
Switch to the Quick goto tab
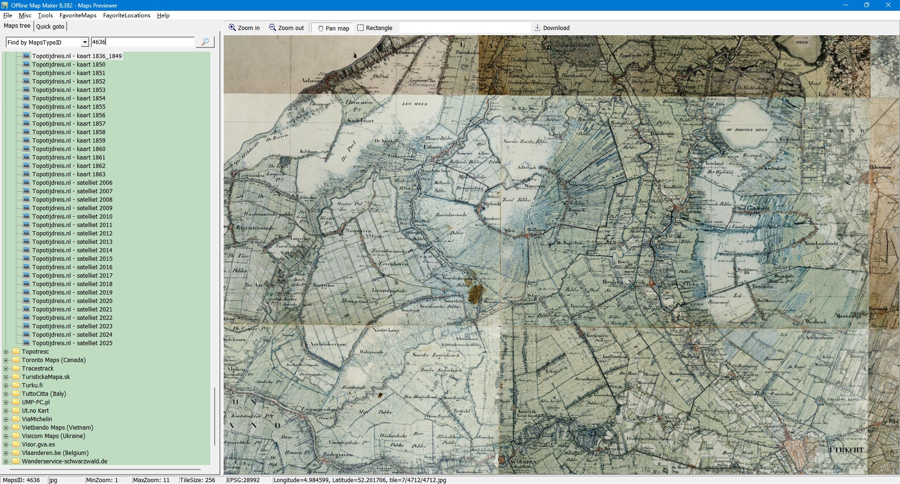[x=50, y=27]
